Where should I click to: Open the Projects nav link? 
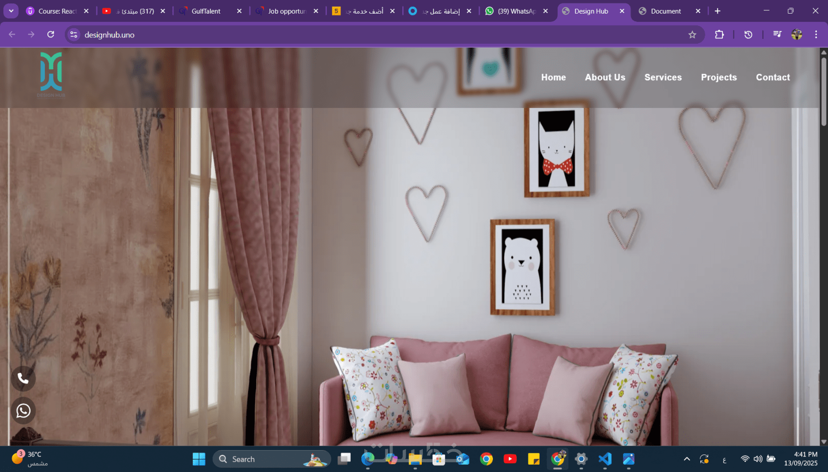click(x=719, y=77)
